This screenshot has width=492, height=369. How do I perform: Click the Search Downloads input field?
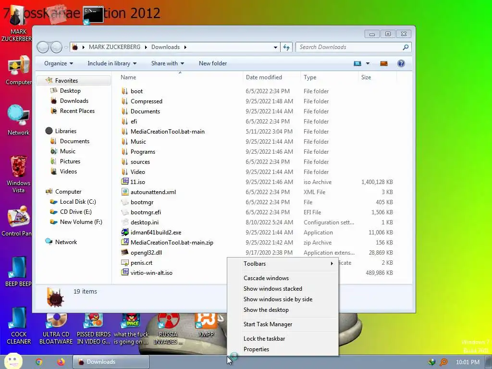[x=349, y=47]
